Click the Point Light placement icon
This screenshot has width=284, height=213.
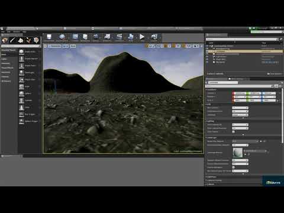[x=21, y=73]
